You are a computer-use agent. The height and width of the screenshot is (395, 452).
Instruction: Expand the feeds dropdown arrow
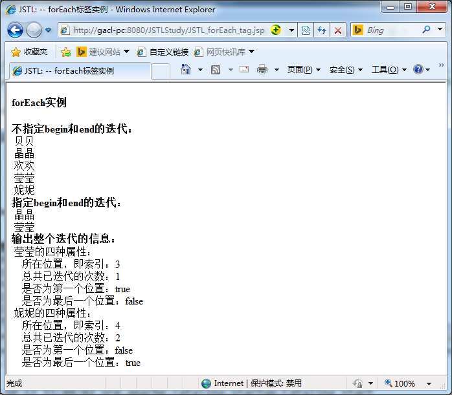[x=231, y=70]
